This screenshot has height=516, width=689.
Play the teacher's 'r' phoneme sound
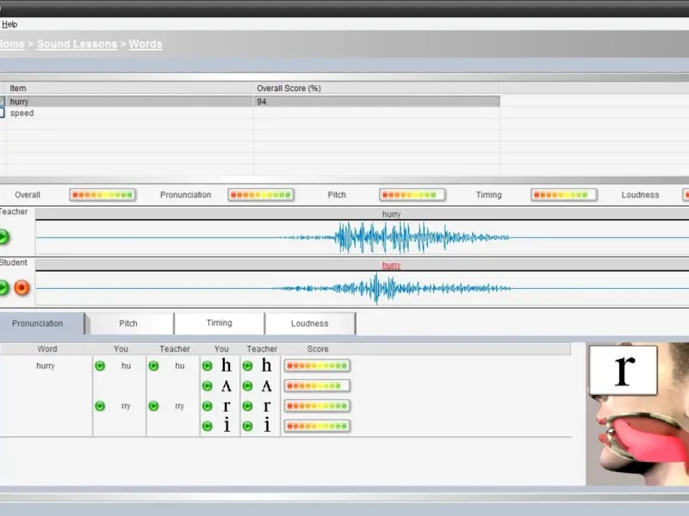pyautogui.click(x=247, y=406)
